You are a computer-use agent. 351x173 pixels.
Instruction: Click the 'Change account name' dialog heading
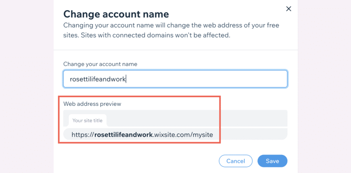point(116,14)
